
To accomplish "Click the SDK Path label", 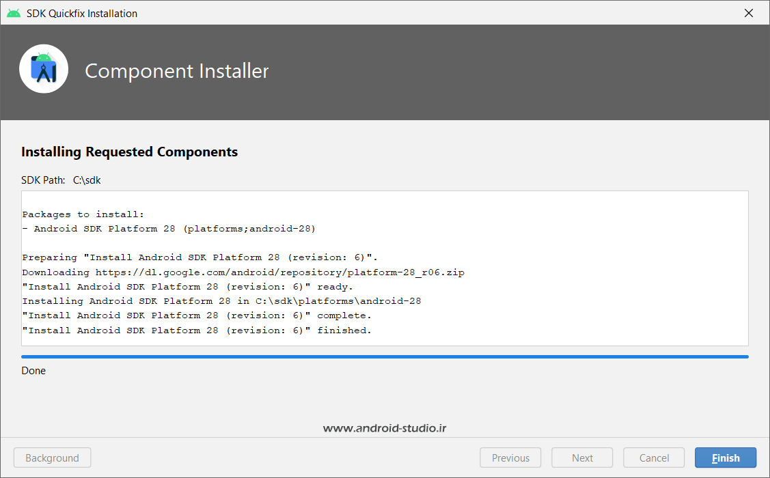I will [43, 180].
